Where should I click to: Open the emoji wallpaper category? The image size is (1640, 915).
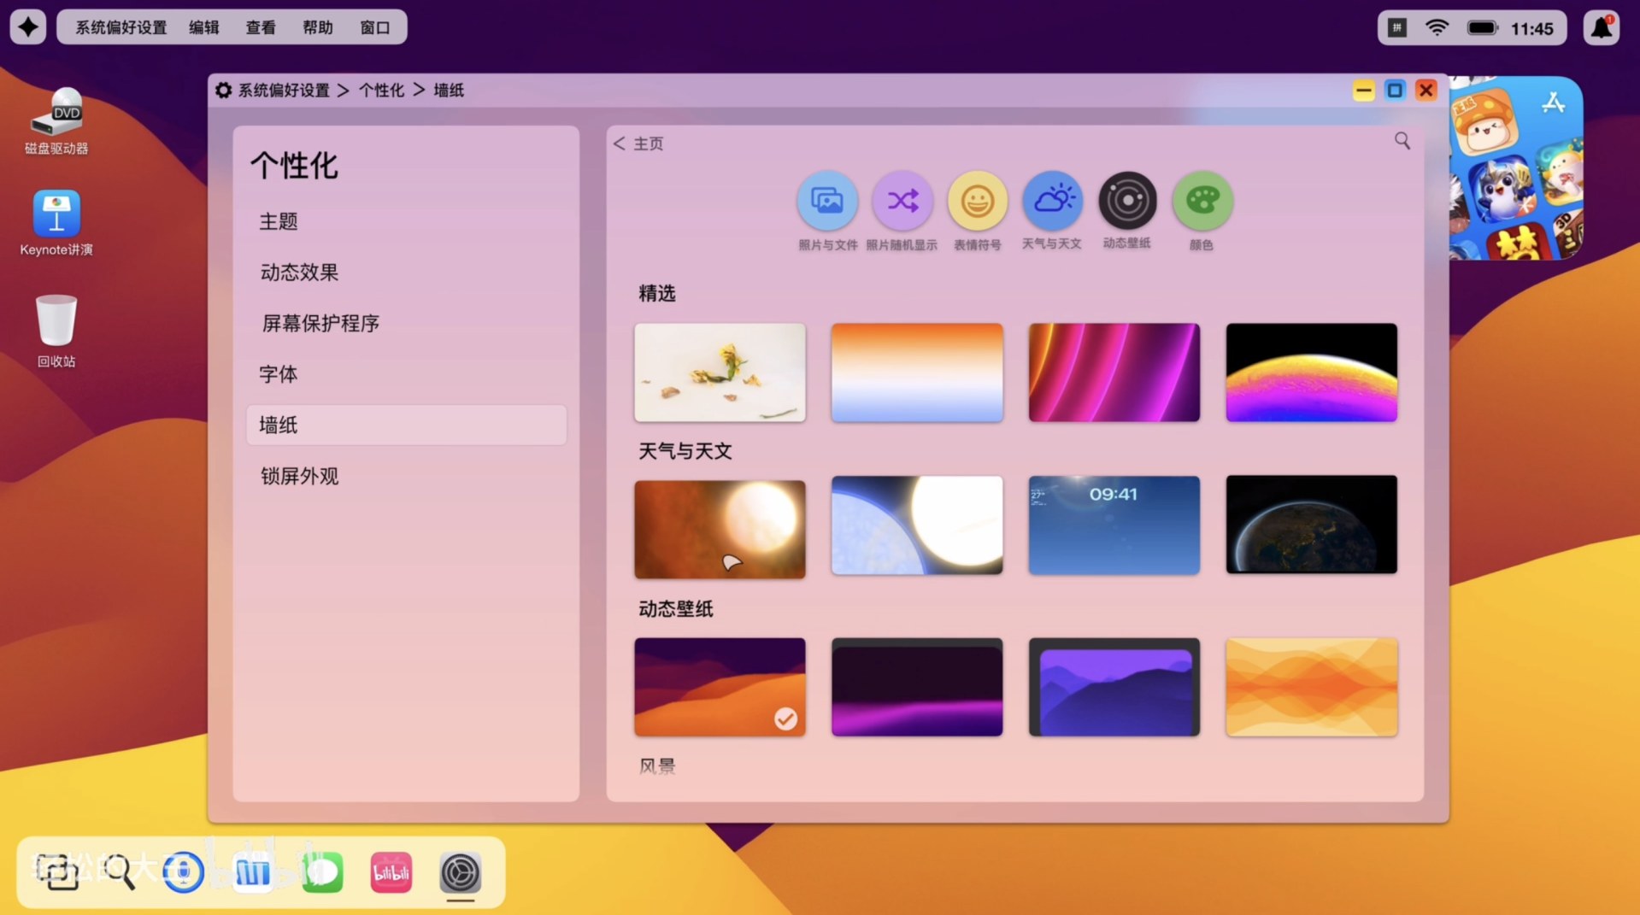(x=977, y=201)
